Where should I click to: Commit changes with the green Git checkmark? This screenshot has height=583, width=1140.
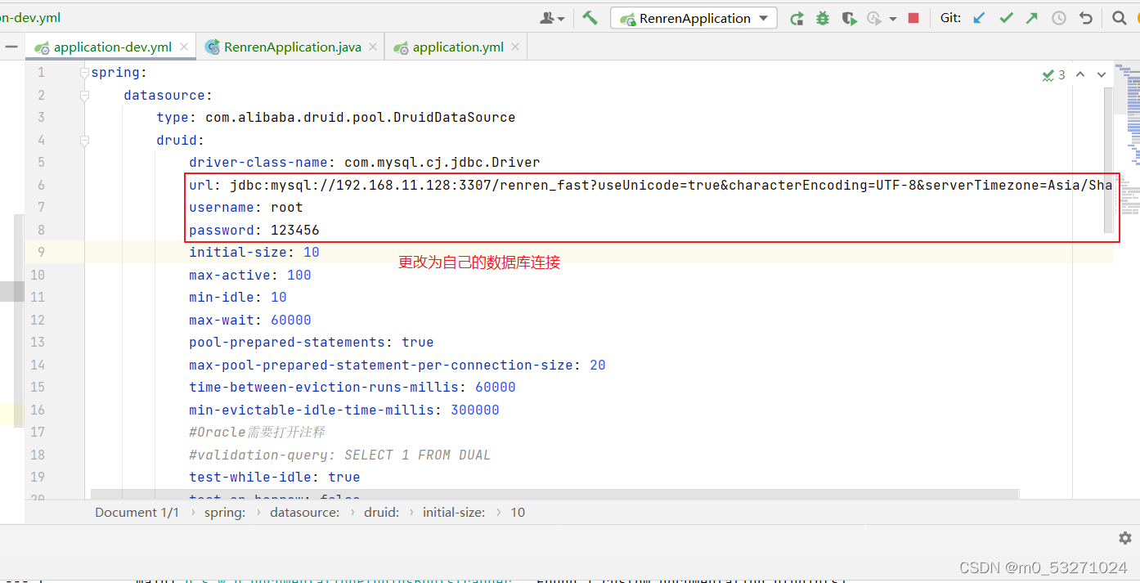pyautogui.click(x=1006, y=17)
